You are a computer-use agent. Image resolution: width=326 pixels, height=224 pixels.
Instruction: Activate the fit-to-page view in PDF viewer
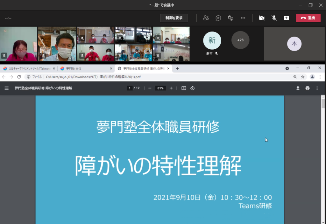[x=183, y=88]
